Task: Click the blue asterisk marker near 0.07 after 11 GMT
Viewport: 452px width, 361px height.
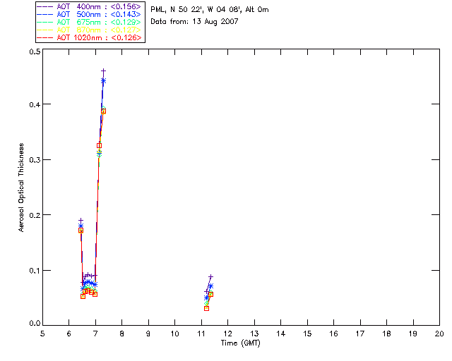Action: [210, 286]
